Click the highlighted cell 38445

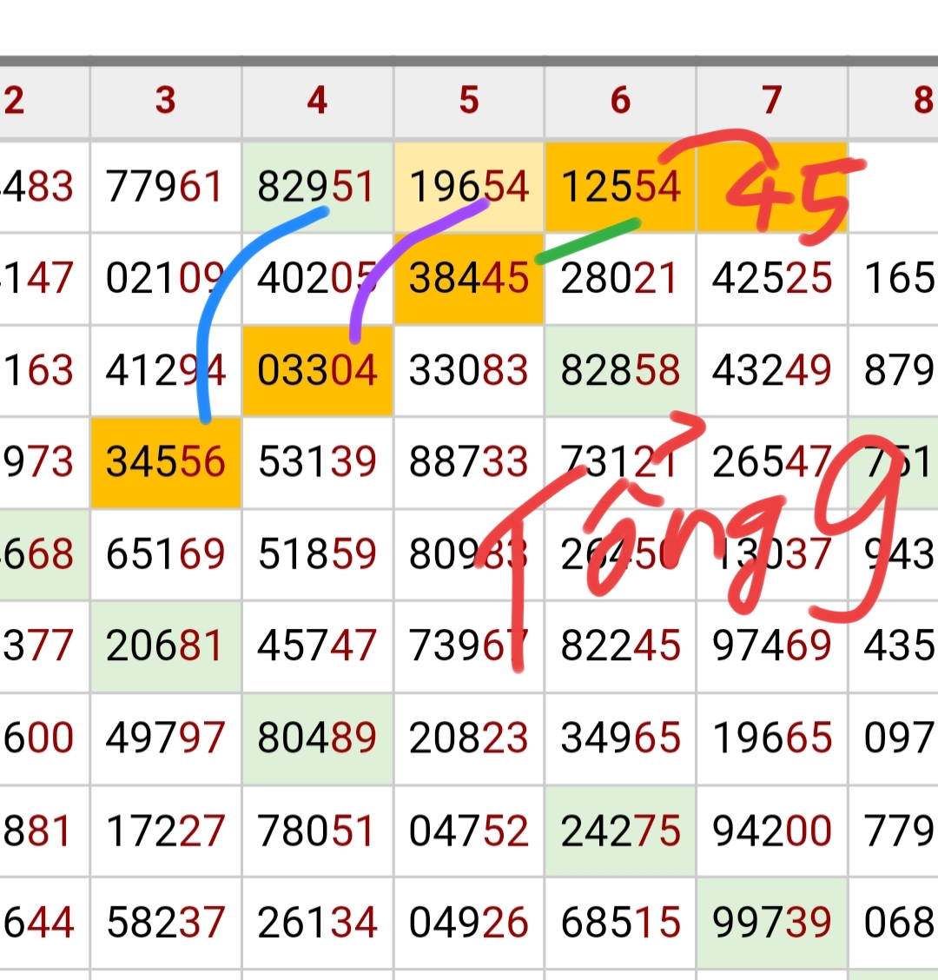click(469, 279)
